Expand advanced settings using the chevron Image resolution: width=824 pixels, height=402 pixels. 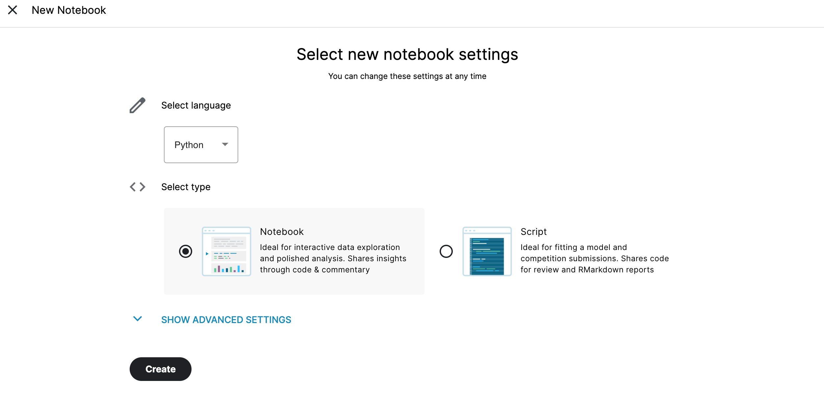137,319
